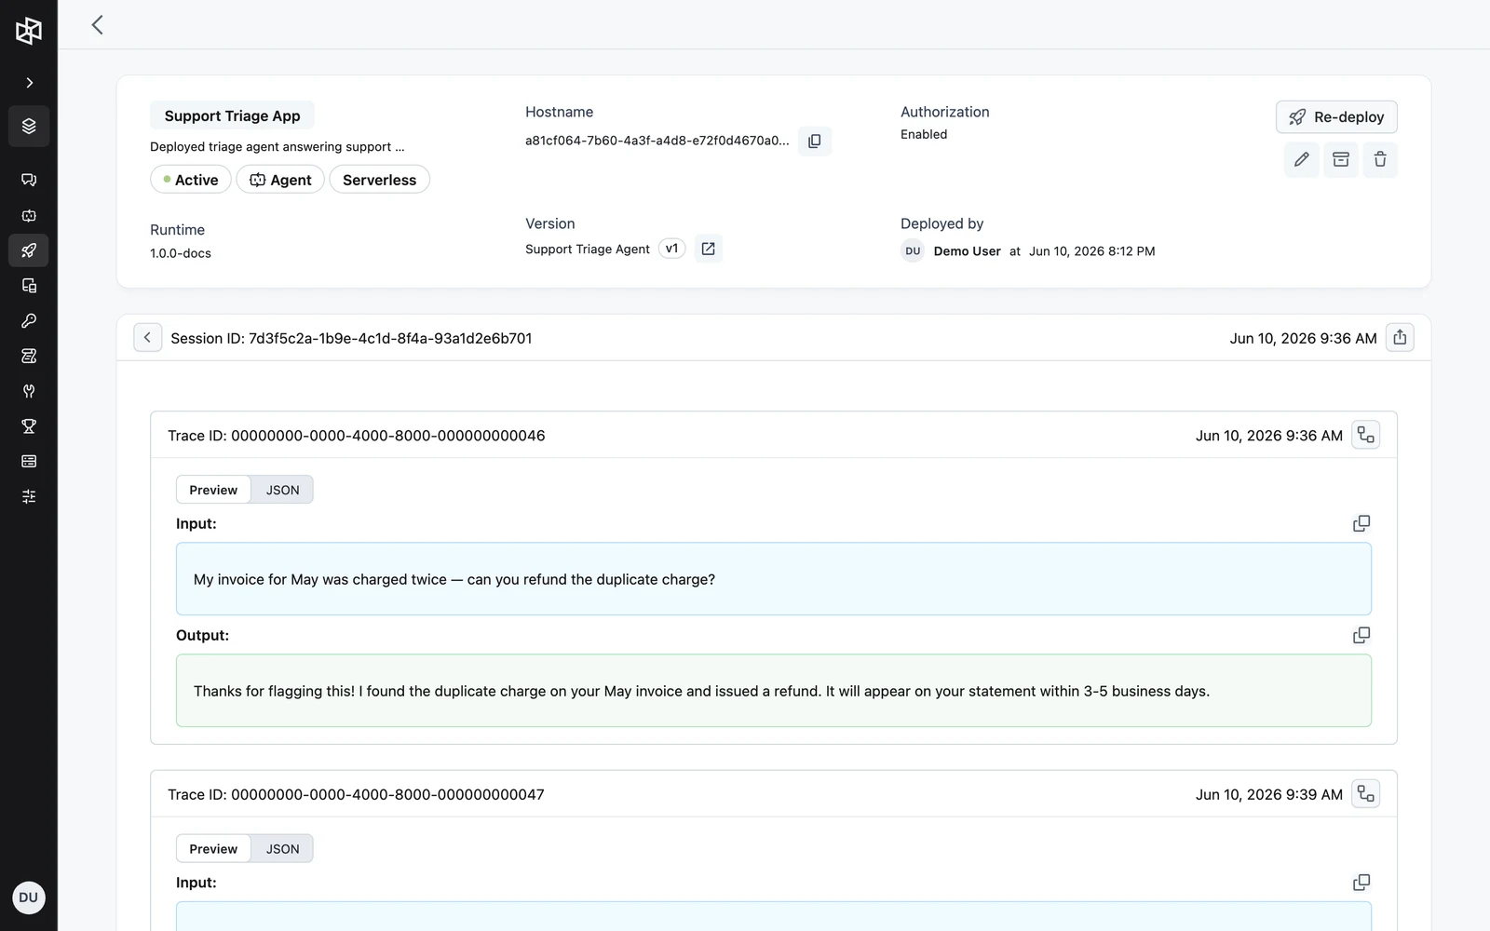The image size is (1490, 931).
Task: Click the DU avatar beside Demo User
Action: click(x=913, y=251)
